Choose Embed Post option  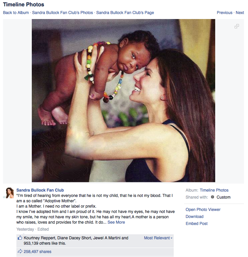tap(197, 224)
